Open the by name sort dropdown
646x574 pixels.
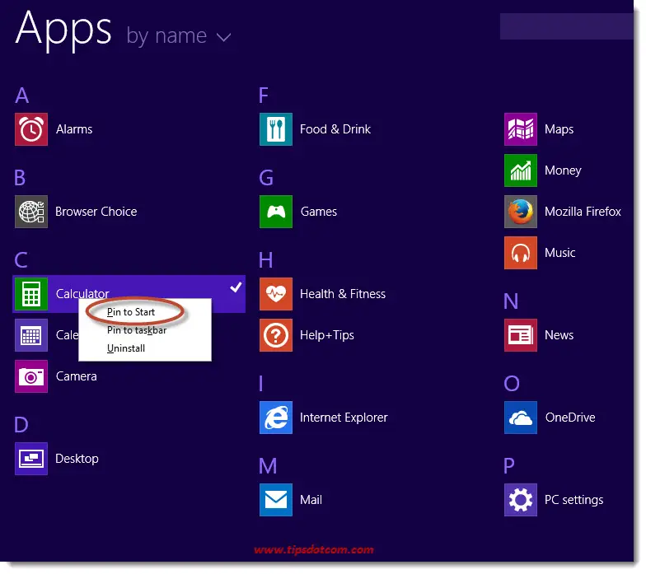click(178, 36)
